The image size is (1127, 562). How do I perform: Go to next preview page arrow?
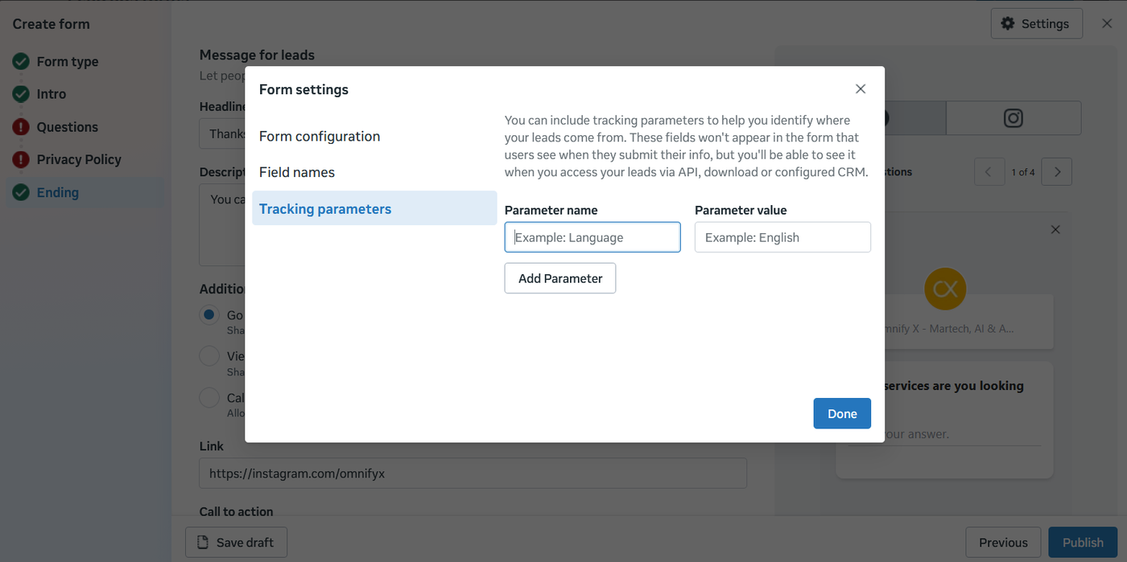tap(1057, 172)
